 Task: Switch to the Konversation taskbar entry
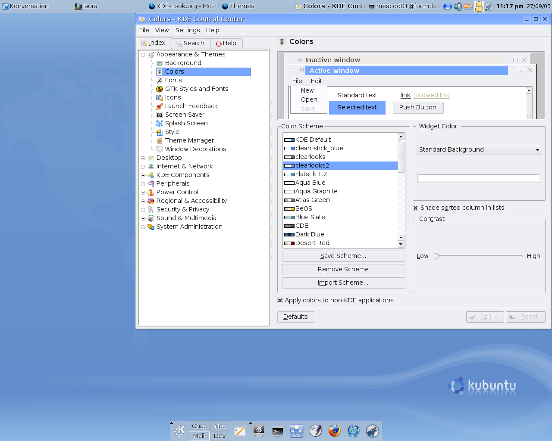[x=37, y=6]
